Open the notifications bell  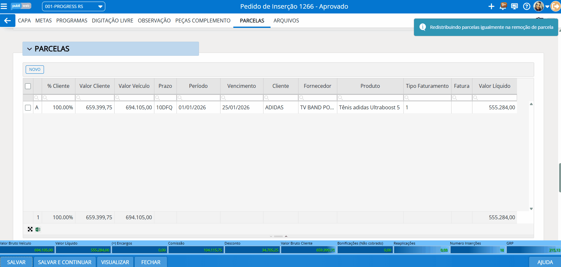(x=503, y=6)
